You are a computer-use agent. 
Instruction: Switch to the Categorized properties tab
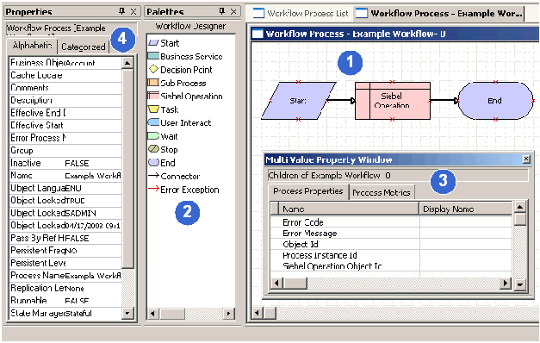pyautogui.click(x=84, y=47)
